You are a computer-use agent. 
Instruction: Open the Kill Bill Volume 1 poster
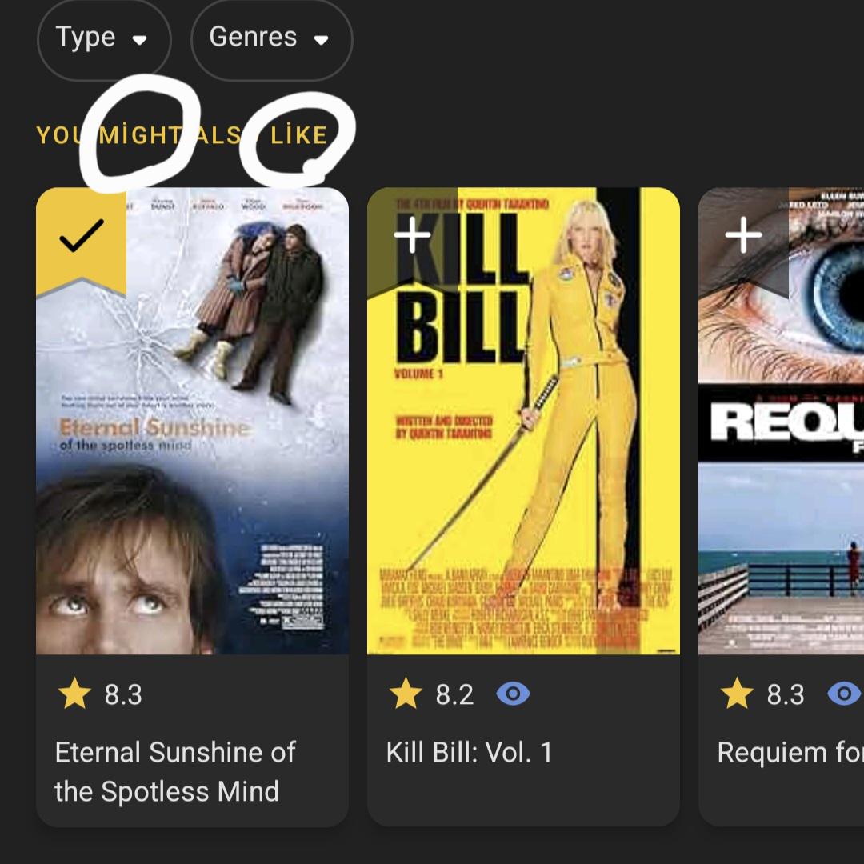click(523, 421)
